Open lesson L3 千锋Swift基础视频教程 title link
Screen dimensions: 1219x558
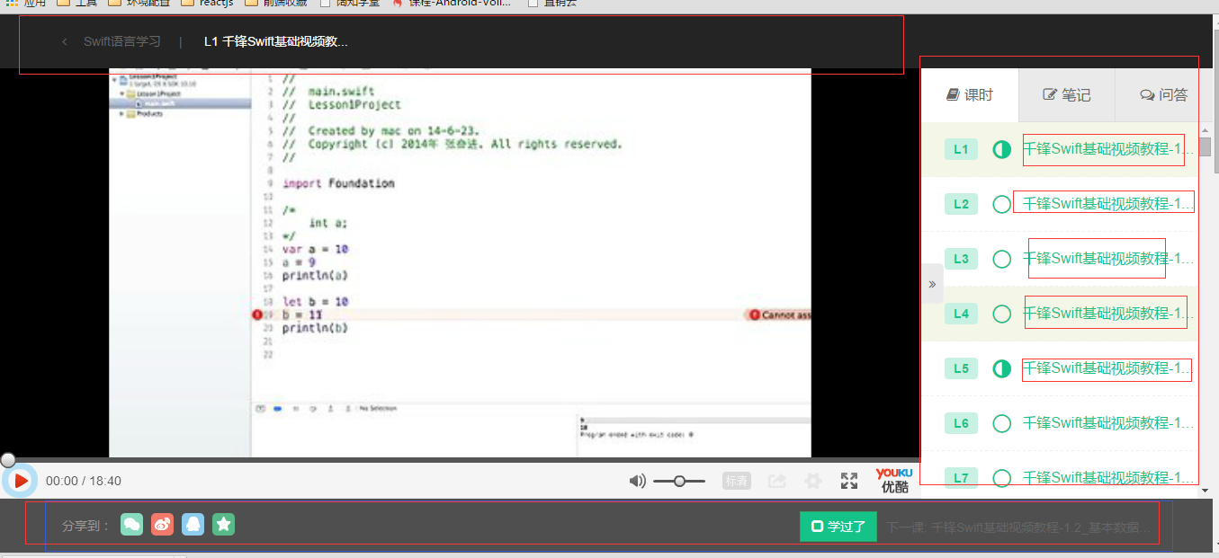coord(1109,259)
